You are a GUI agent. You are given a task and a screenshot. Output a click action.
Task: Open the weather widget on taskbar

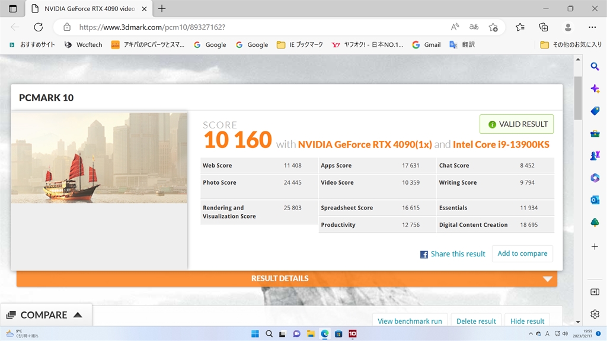(23, 333)
